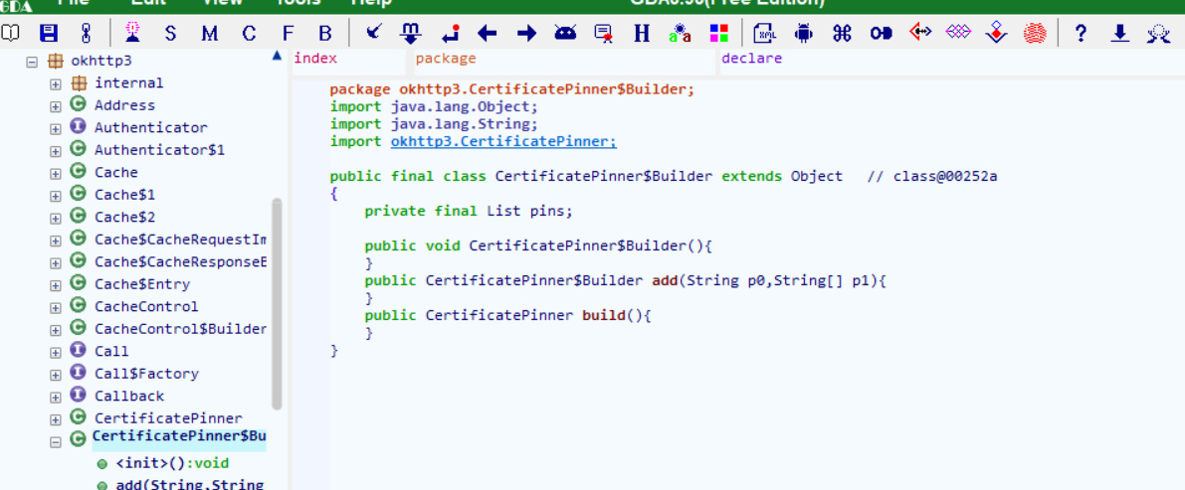
Task: Click the build method name in code
Action: (604, 316)
